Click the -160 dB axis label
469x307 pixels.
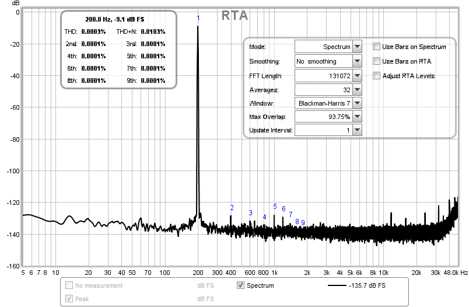[x=13, y=266]
